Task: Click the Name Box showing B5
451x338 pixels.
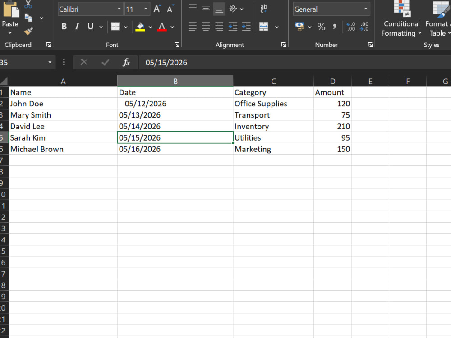Action: click(x=22, y=62)
